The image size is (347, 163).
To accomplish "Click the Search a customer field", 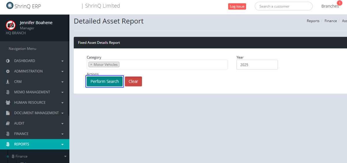I will point(283,6).
